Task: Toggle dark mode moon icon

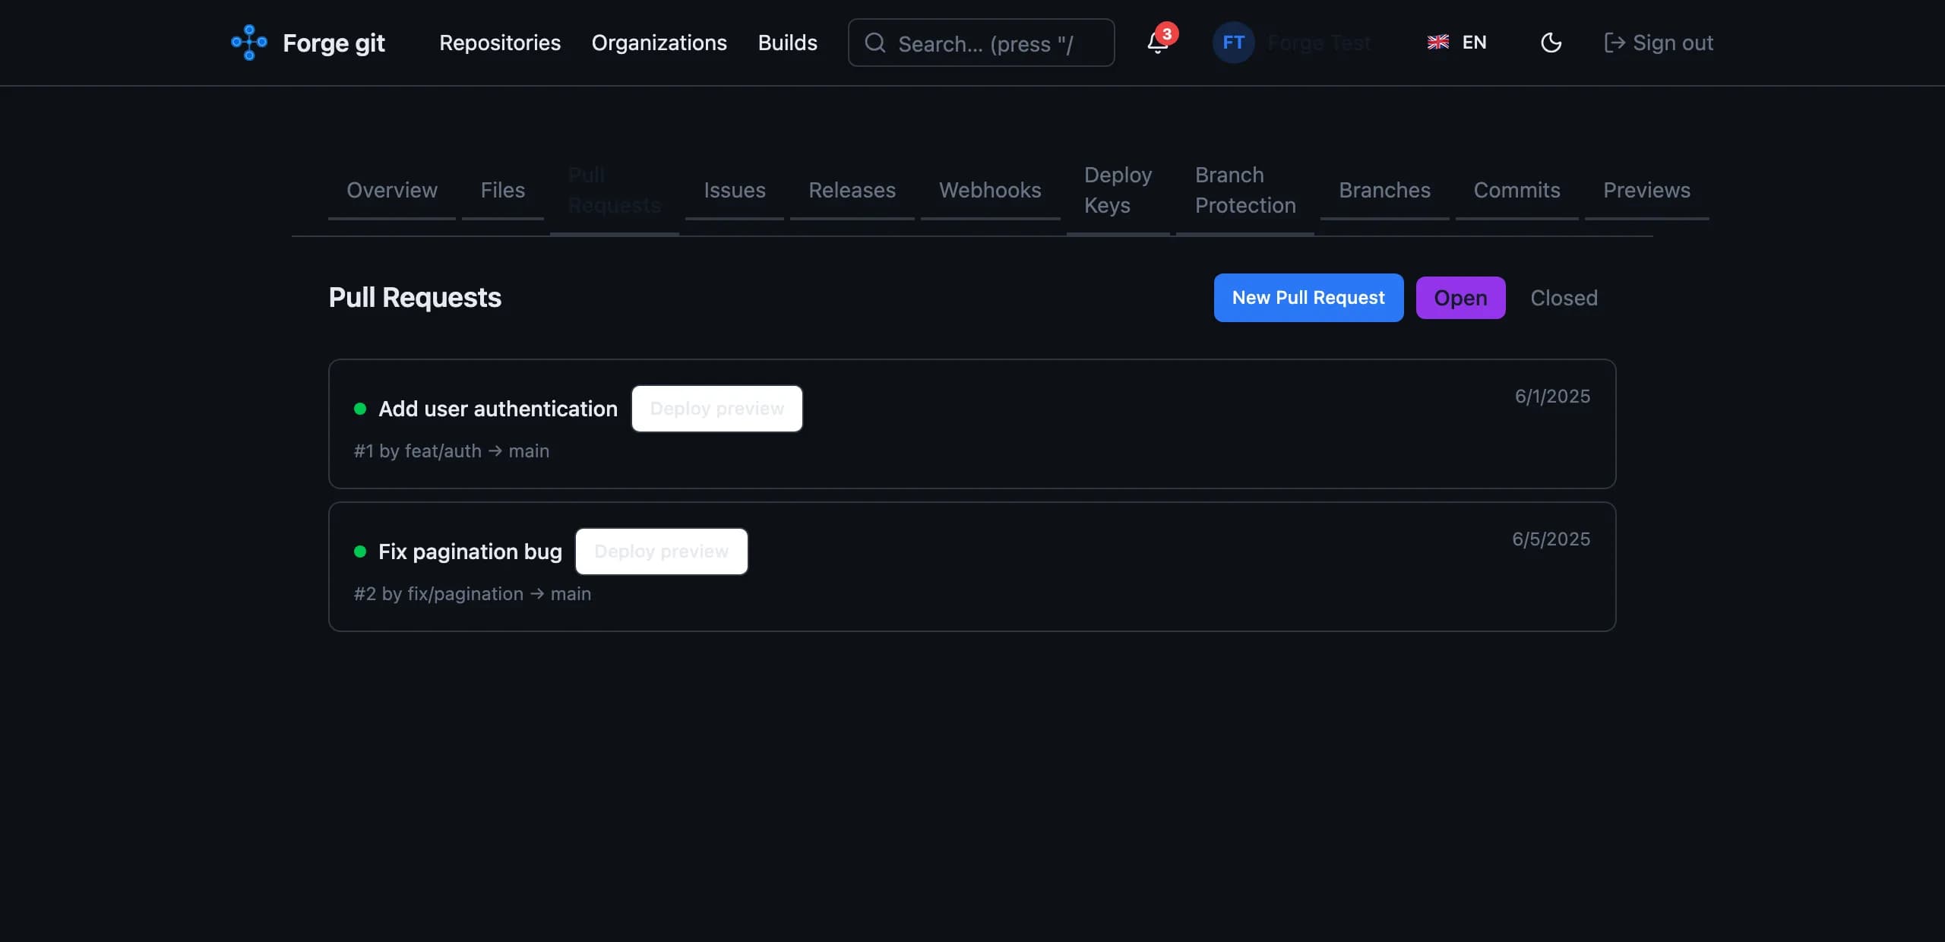Action: click(1551, 43)
